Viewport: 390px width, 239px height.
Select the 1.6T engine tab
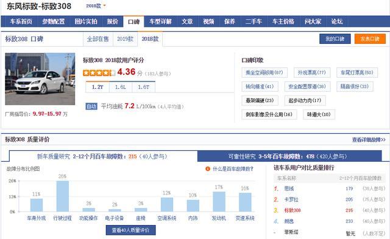[144, 87]
